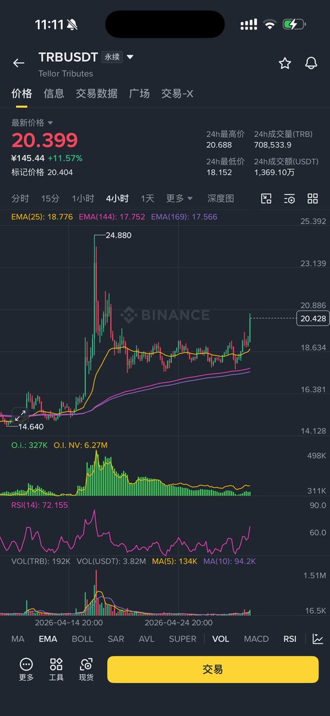Image resolution: width=330 pixels, height=716 pixels.
Task: Tap the 24h最低价 value 18.152
Action: 219,172
